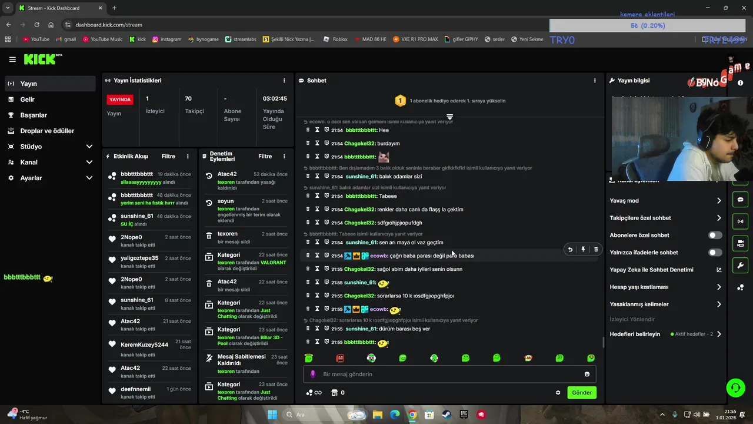Open Chrome from the Windows taskbar

pos(412,415)
